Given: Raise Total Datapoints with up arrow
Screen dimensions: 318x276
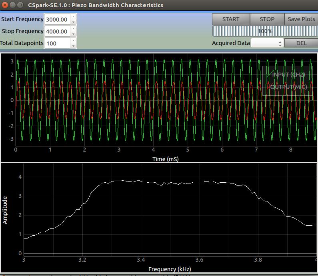Looking at the screenshot, I should (x=73, y=41).
